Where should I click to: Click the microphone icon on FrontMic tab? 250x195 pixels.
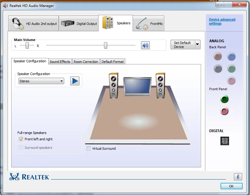pos(142,24)
